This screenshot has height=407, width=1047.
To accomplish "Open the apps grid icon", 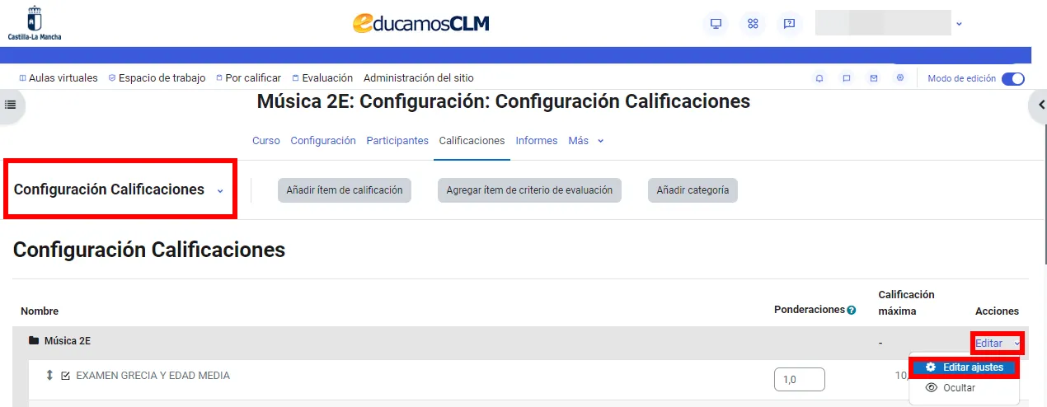I will (753, 23).
